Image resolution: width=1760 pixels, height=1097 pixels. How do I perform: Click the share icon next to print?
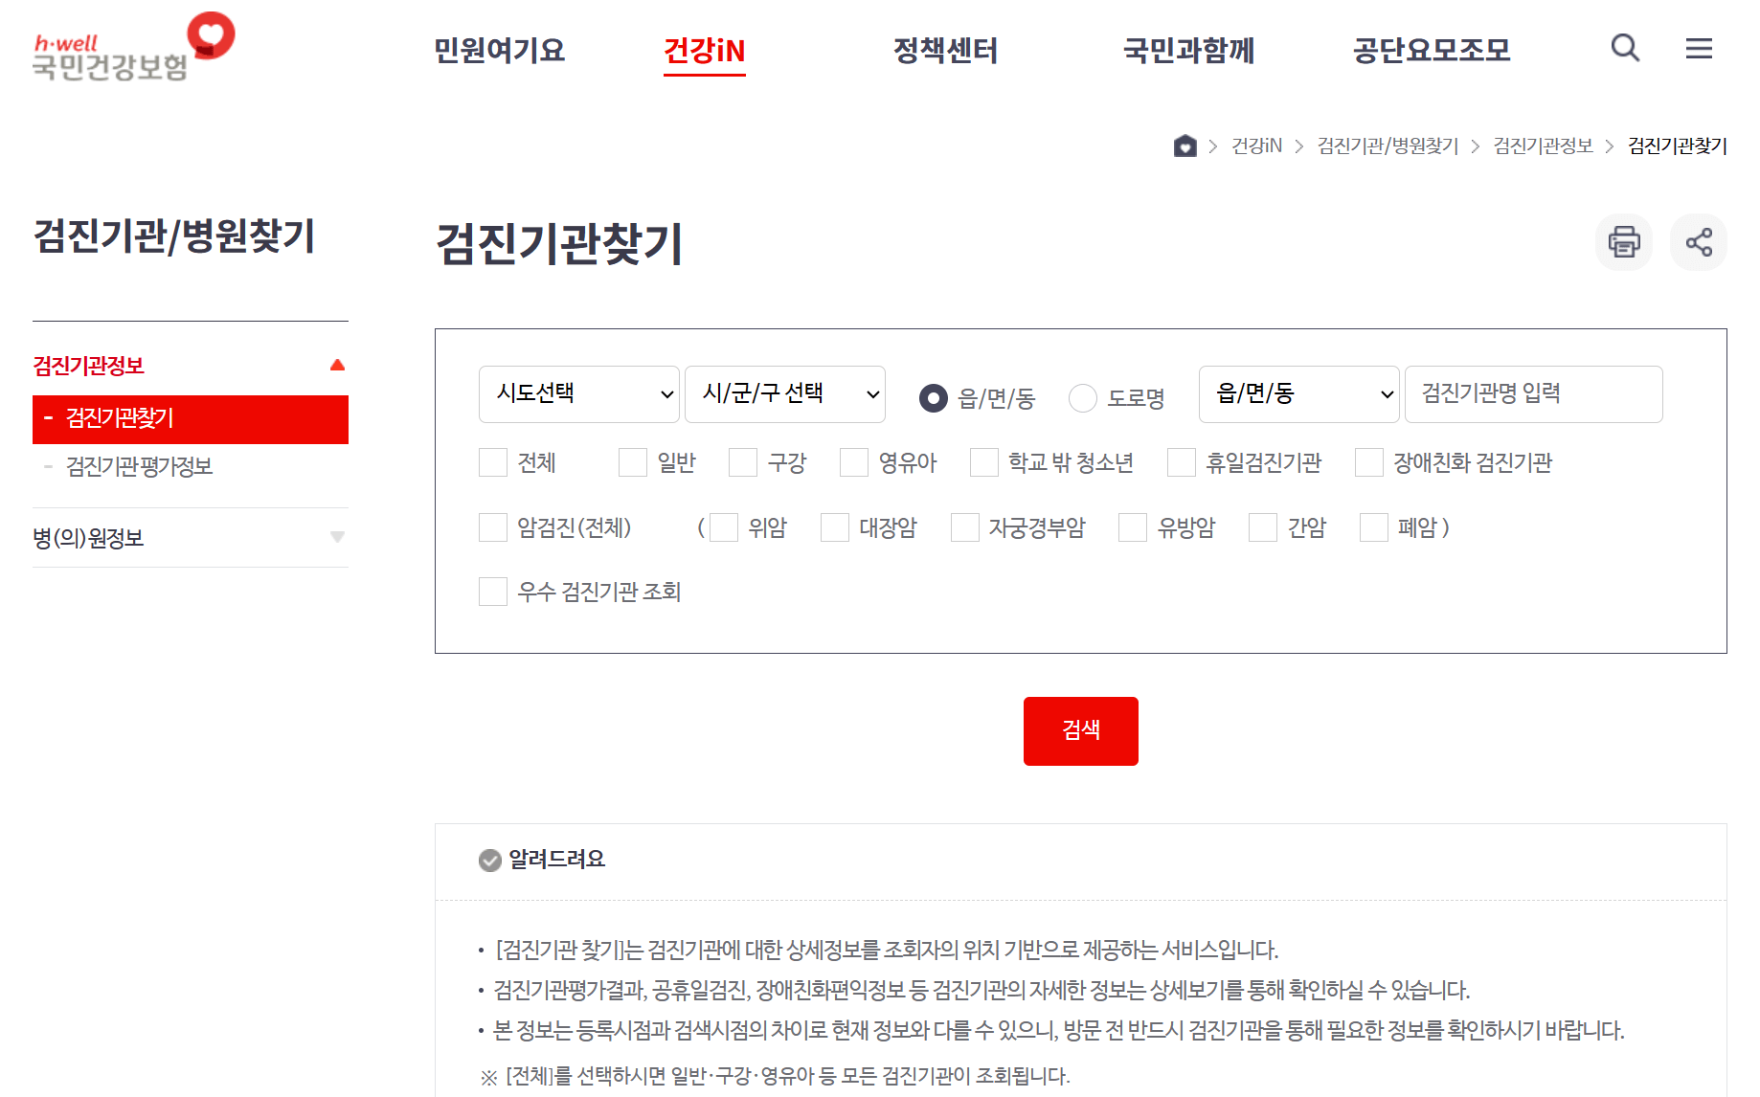pos(1699,242)
